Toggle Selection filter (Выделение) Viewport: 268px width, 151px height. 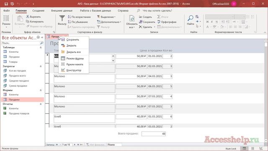(106, 17)
